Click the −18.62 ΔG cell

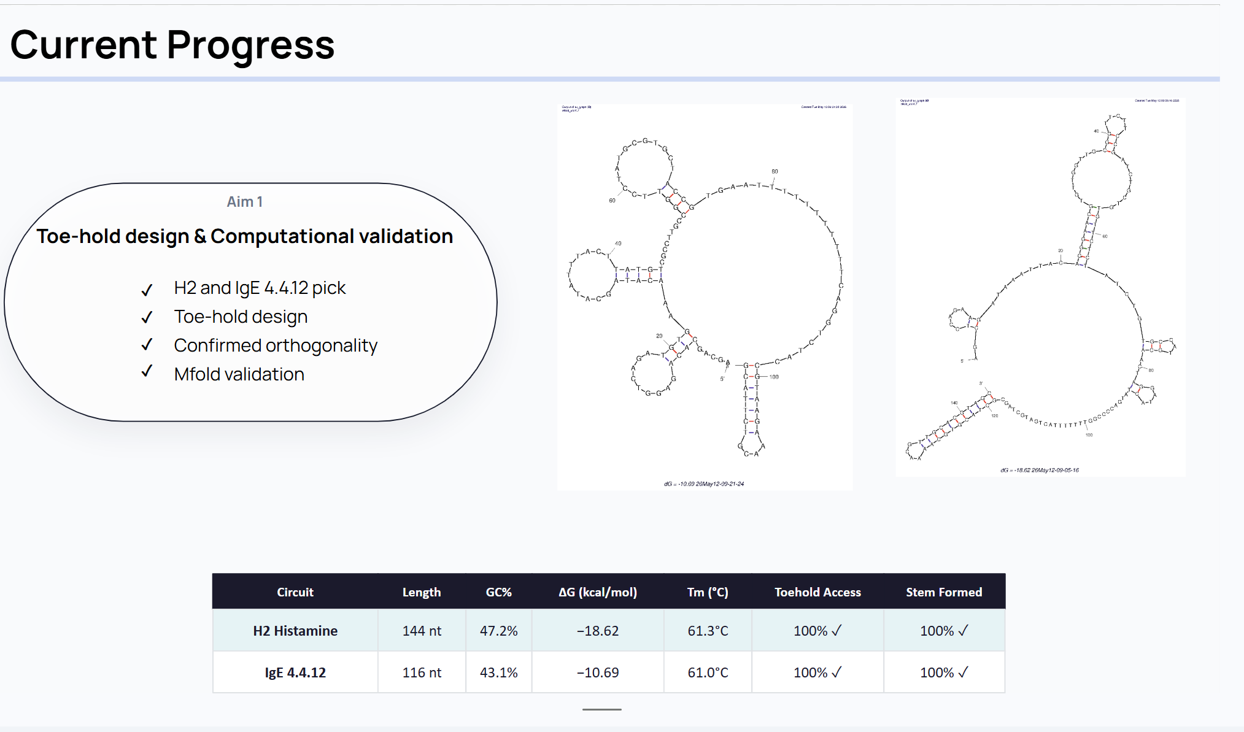click(x=598, y=631)
